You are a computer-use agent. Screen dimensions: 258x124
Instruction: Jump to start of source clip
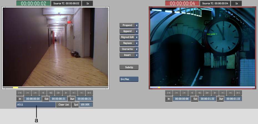pos(20,93)
